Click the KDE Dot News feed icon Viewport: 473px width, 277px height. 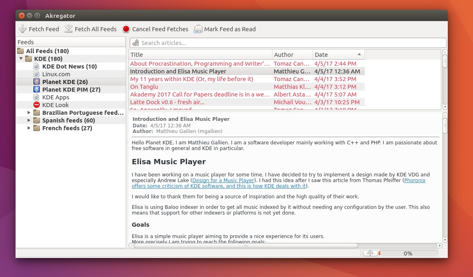coord(37,66)
